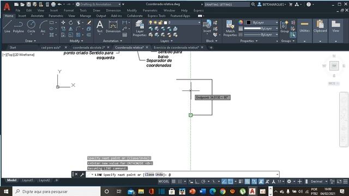Expand the Draw panel
Screen dimensions: 349x196
pos(31,41)
